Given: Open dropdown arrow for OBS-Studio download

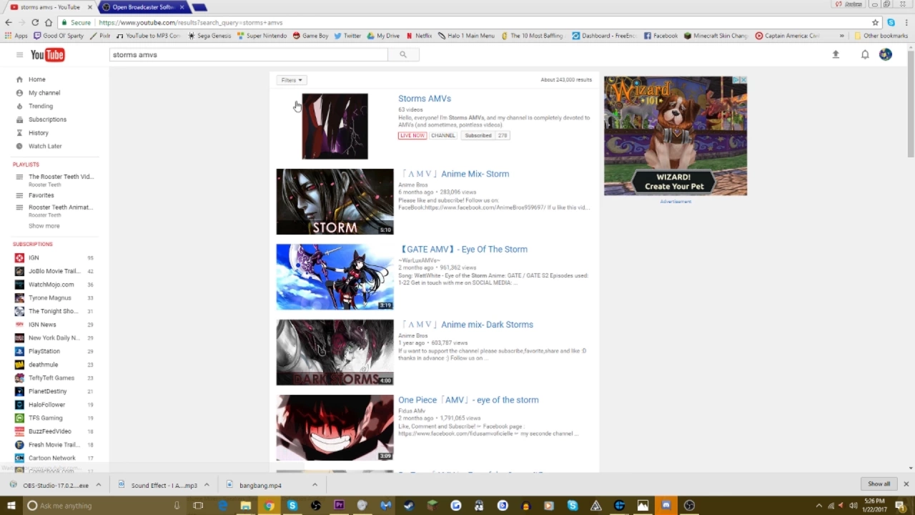Looking at the screenshot, I should (x=99, y=485).
